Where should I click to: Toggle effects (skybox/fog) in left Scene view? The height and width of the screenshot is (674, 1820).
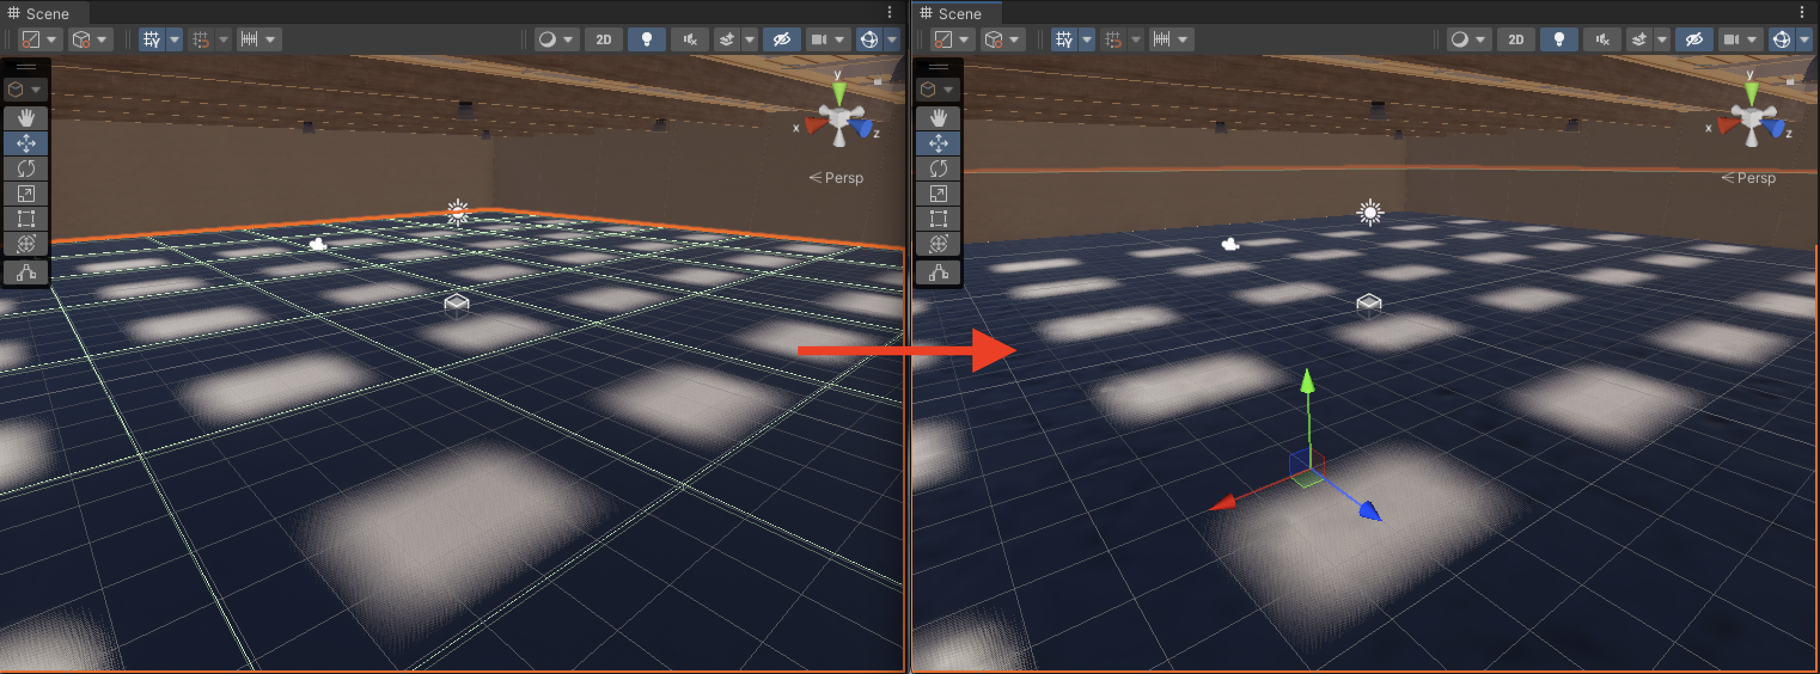[726, 39]
